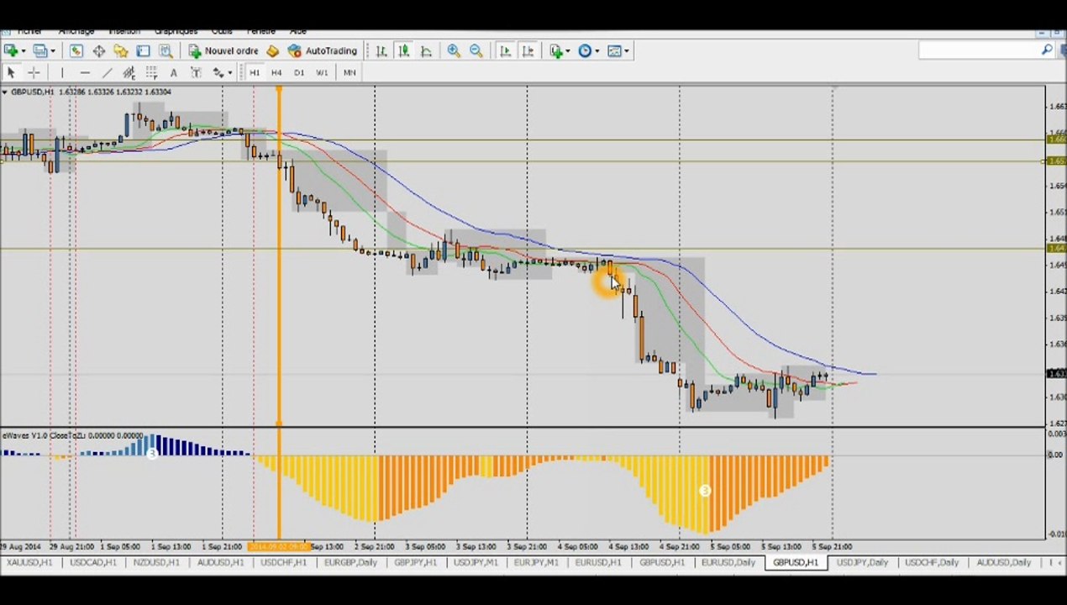The width and height of the screenshot is (1067, 605).
Task: Open the Strategy Tester magnifier icon
Action: [x=166, y=51]
